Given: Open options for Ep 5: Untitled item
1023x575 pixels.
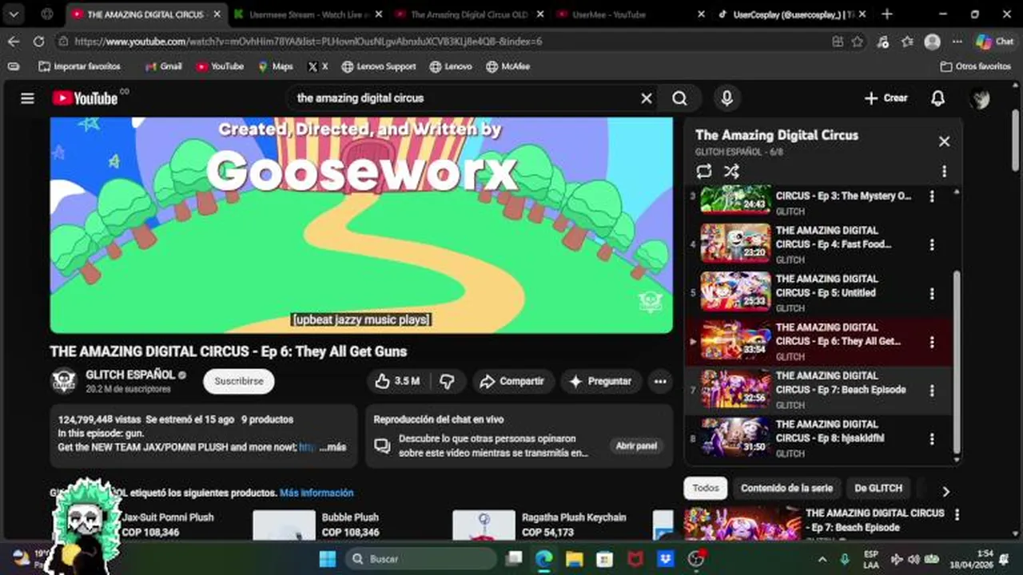Looking at the screenshot, I should point(932,293).
